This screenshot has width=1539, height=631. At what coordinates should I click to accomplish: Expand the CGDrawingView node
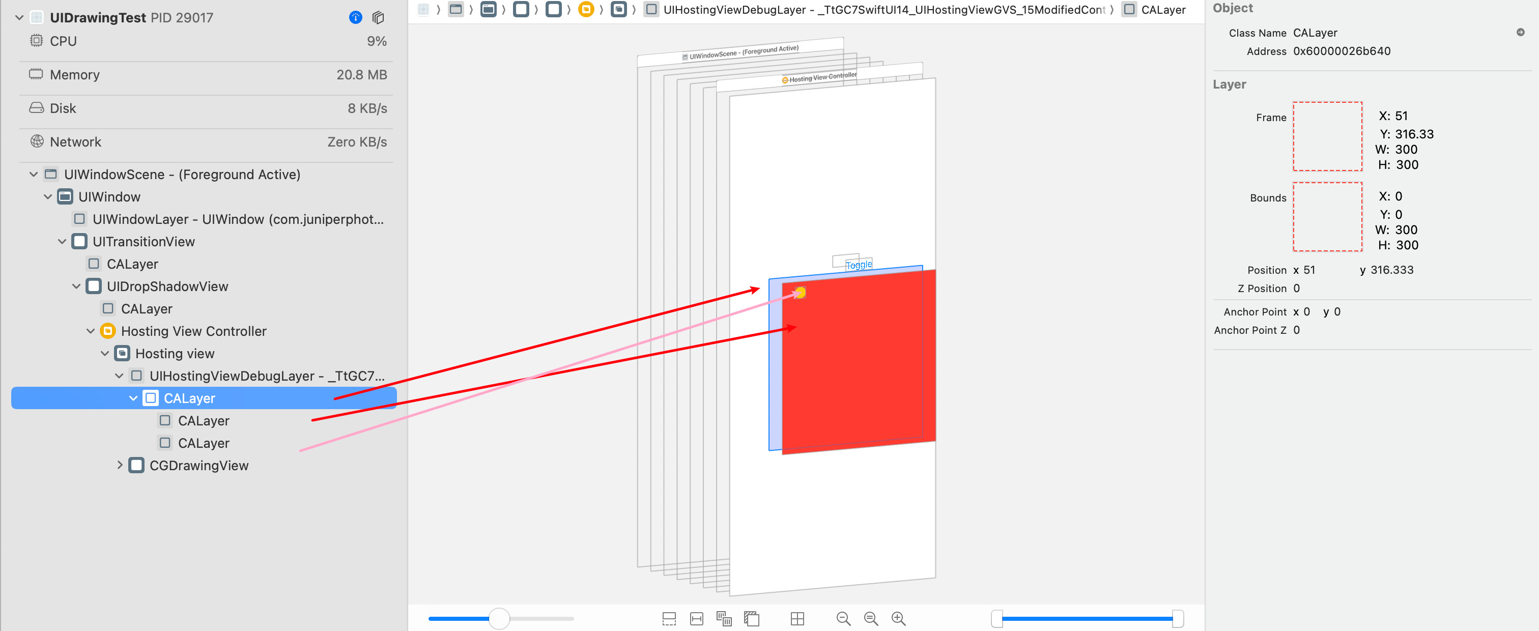tap(120, 465)
